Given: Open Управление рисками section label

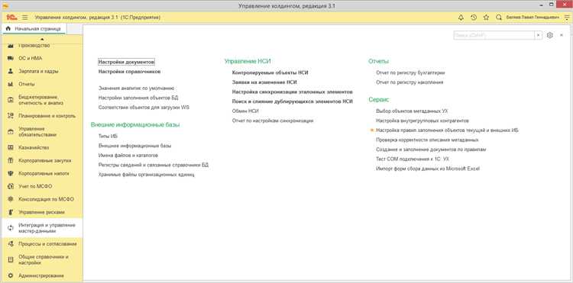Looking at the screenshot, I should coord(42,212).
